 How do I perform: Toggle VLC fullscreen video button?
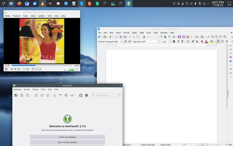pos(24,69)
